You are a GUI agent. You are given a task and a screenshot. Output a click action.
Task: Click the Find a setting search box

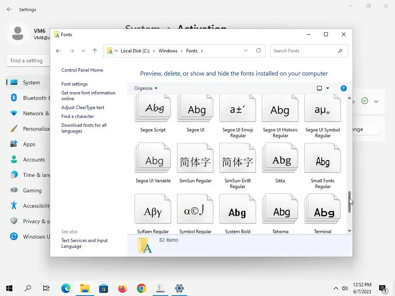click(28, 61)
